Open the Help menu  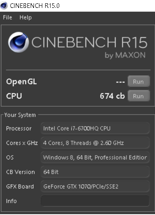[26, 17]
